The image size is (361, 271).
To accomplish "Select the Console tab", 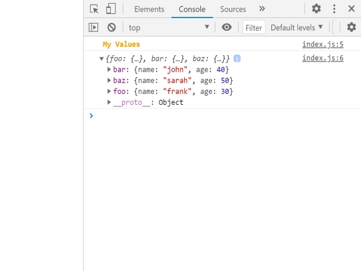I will point(192,9).
